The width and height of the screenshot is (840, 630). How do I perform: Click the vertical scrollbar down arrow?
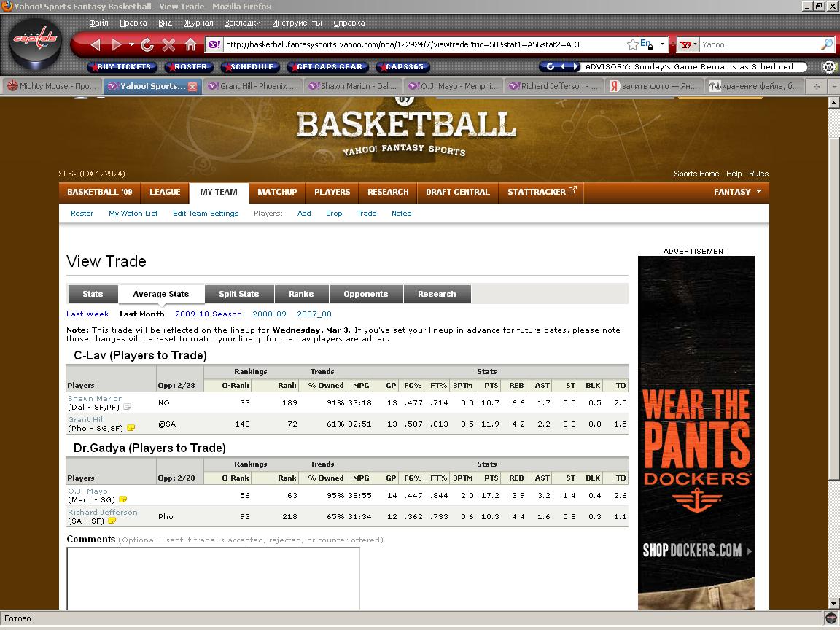click(834, 604)
